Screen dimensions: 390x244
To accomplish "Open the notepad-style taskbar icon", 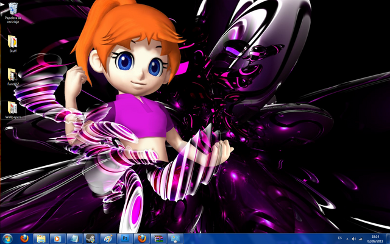I will tap(74, 239).
